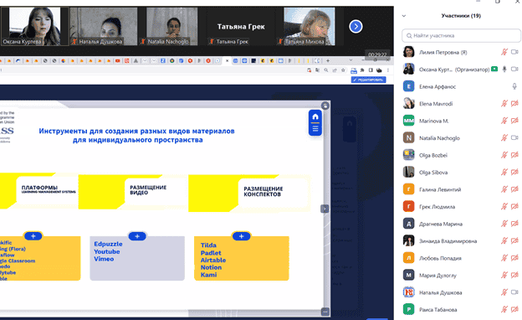Search participants in Найти участника field

tap(461, 35)
